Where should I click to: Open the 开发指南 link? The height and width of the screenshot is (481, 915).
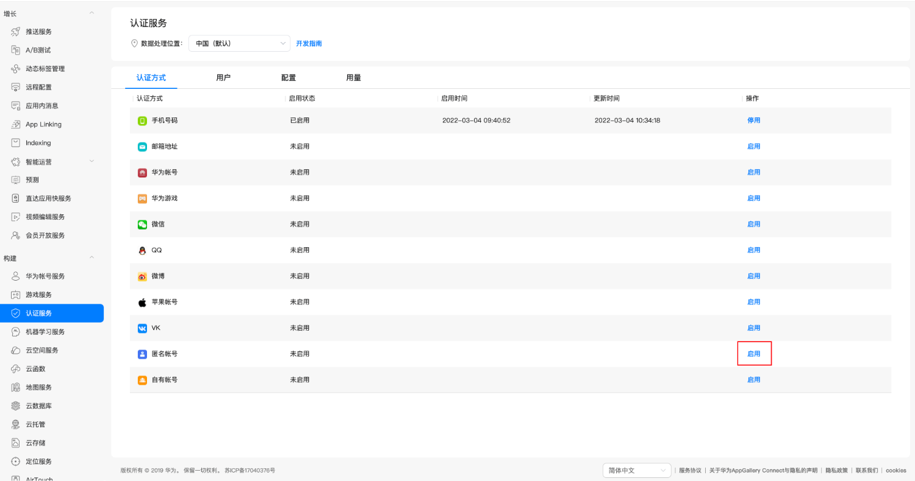coord(309,44)
